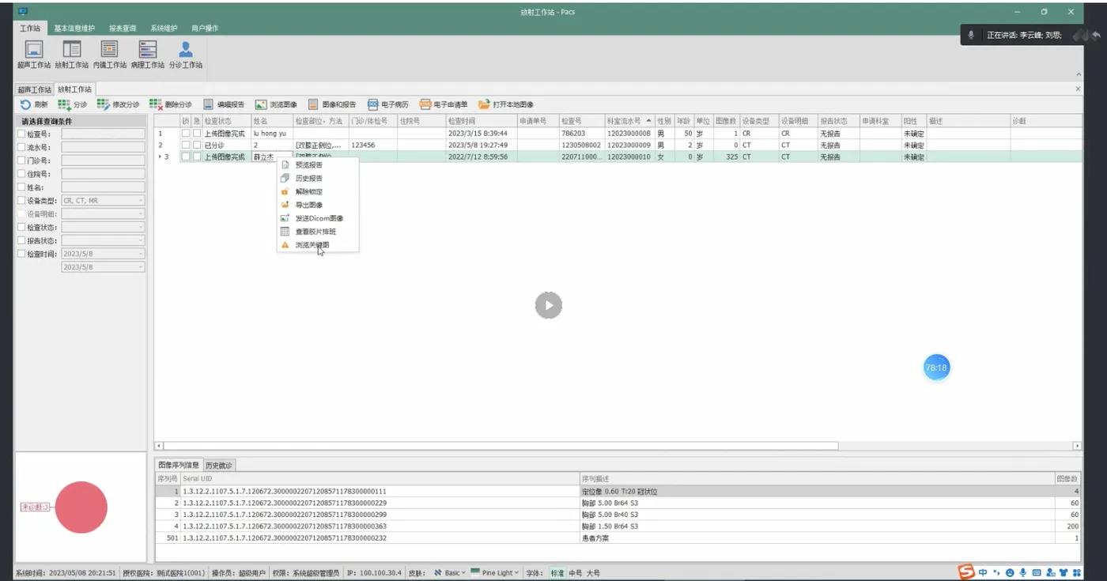Click the red pie chart circle

click(81, 507)
